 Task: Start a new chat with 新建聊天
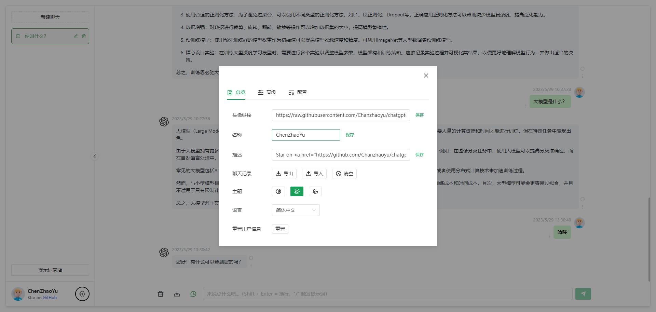pyautogui.click(x=50, y=17)
